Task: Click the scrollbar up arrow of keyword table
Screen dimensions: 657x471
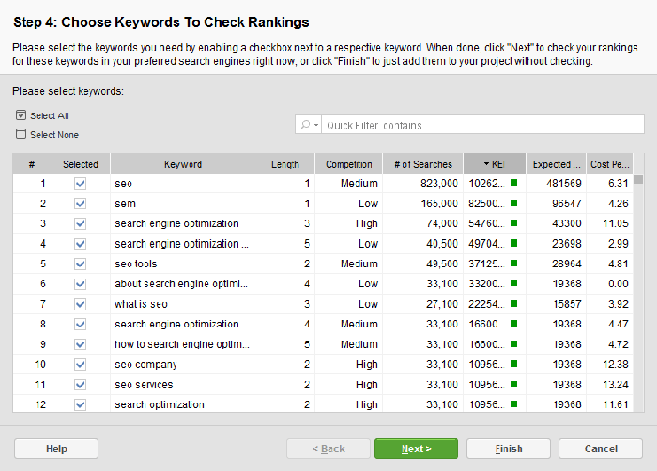Action: click(x=638, y=165)
